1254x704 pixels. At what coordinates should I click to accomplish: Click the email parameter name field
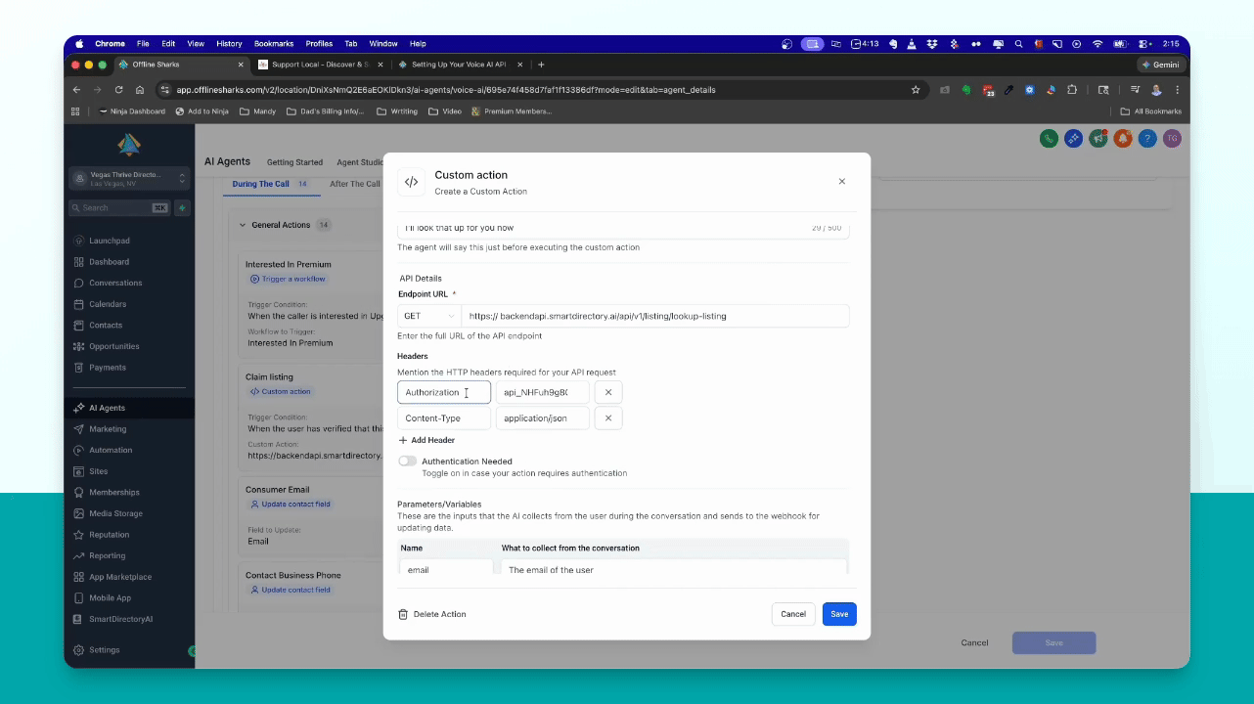pyautogui.click(x=446, y=569)
